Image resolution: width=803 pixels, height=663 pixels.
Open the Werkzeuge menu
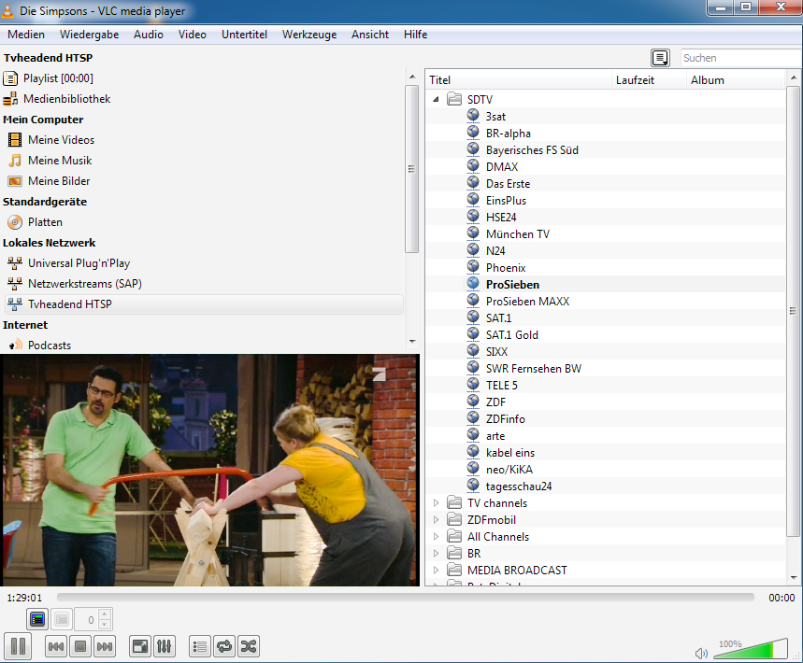309,35
